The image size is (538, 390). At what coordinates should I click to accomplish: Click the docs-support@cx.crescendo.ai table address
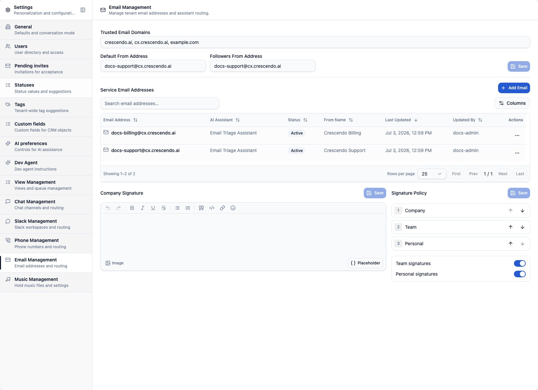145,150
